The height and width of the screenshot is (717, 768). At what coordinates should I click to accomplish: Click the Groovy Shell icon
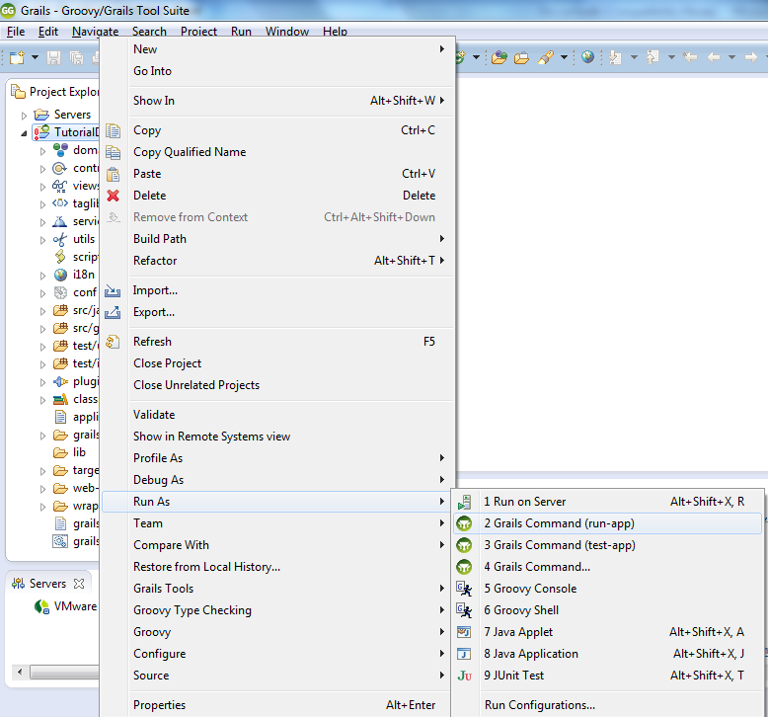point(464,610)
